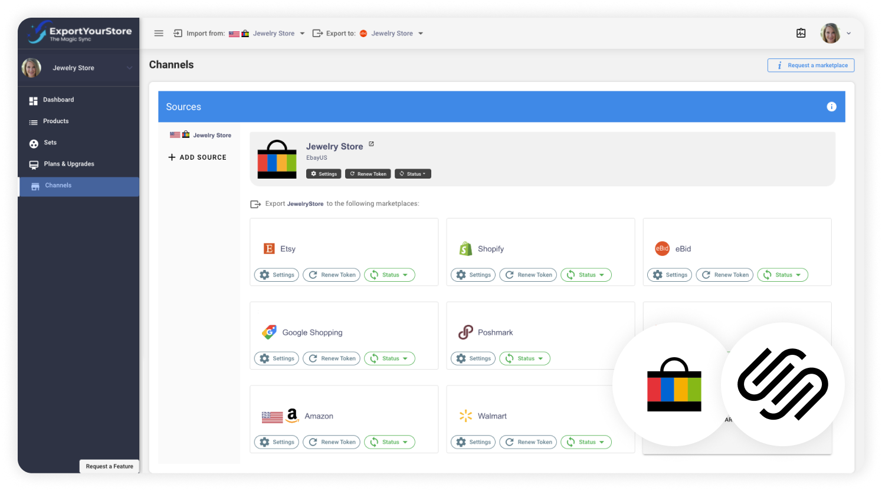Image resolution: width=882 pixels, height=491 pixels.
Task: Click the Amazon logo icon
Action: [x=292, y=416]
